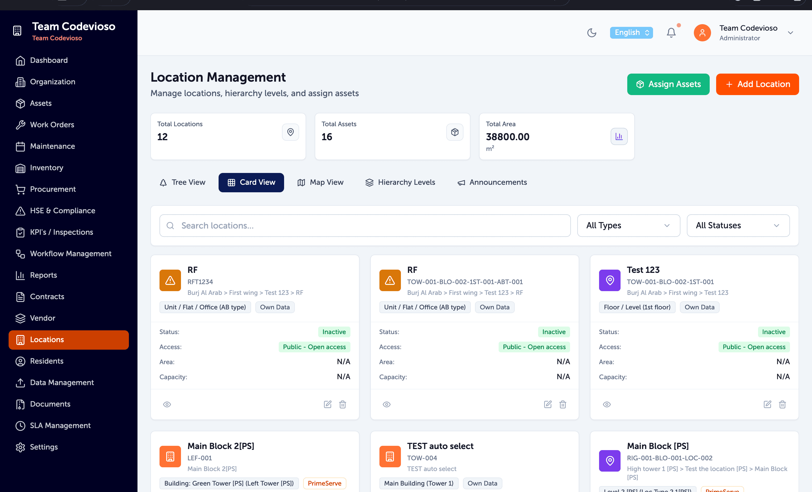Screen dimensions: 812x492
Task: Switch to the Map View tab
Action: (x=320, y=183)
